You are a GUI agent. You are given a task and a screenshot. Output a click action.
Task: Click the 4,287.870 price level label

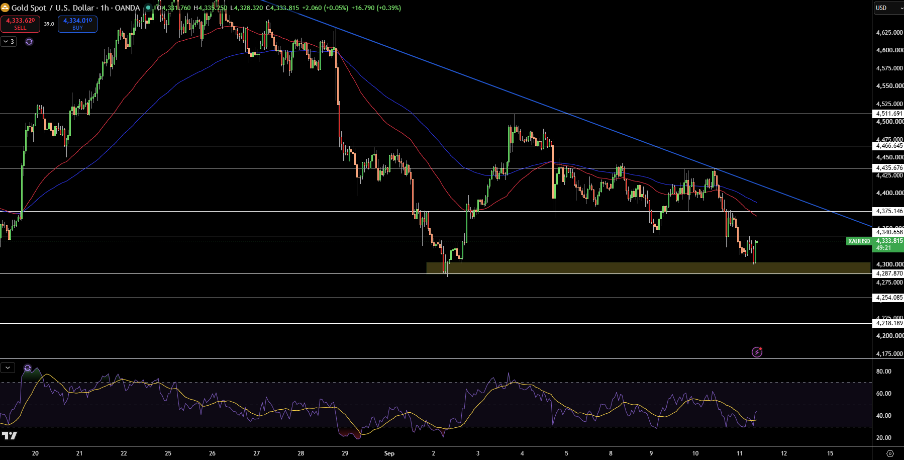coord(889,273)
